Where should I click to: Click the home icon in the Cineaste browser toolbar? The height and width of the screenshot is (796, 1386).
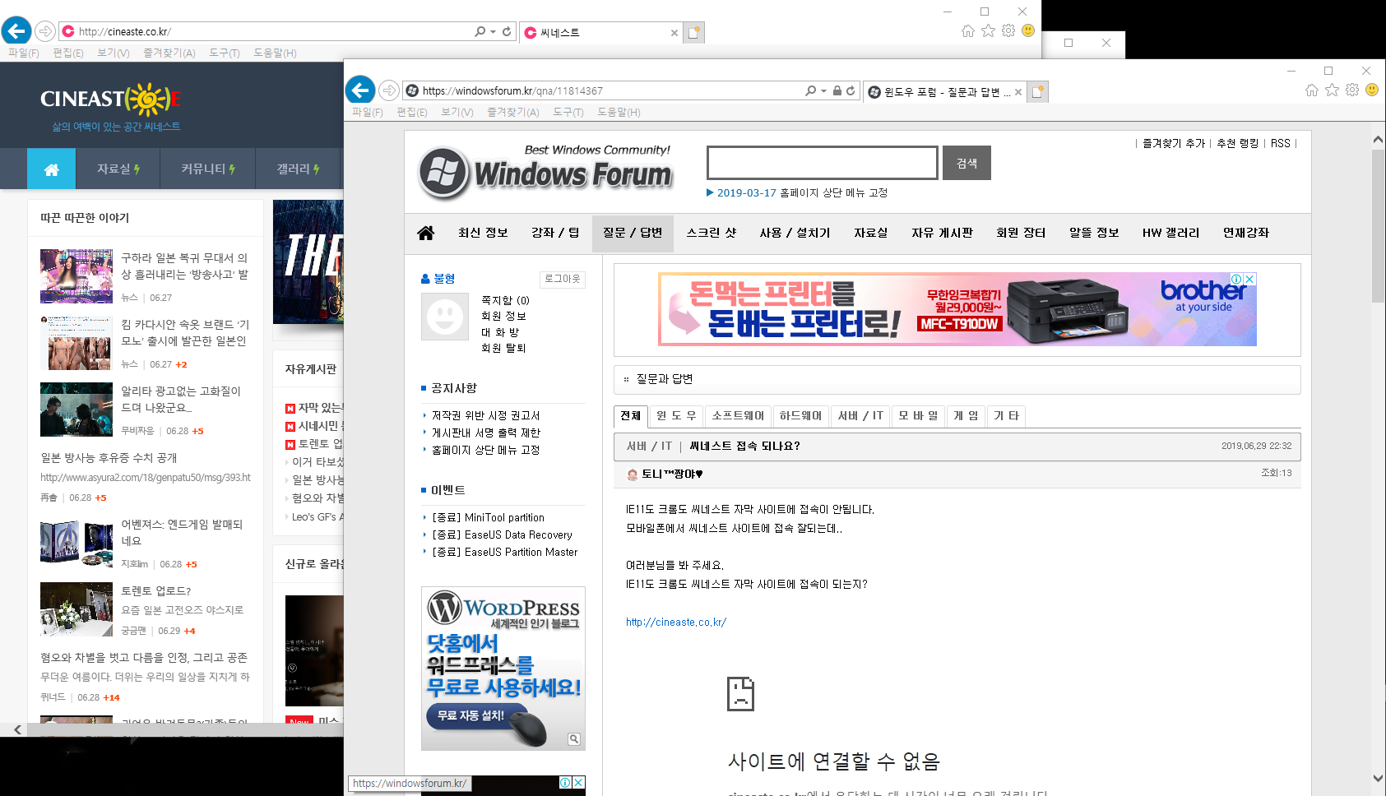(968, 30)
